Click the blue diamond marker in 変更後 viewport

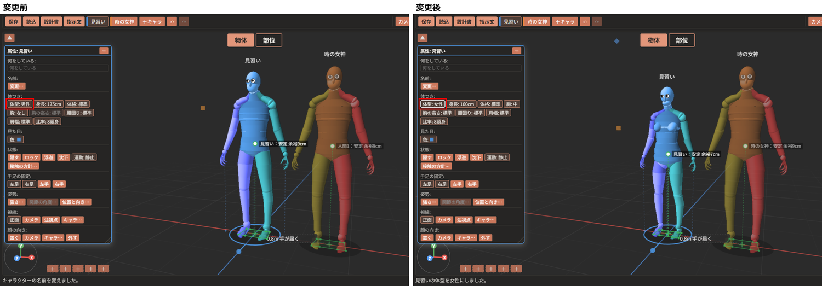coord(616,41)
